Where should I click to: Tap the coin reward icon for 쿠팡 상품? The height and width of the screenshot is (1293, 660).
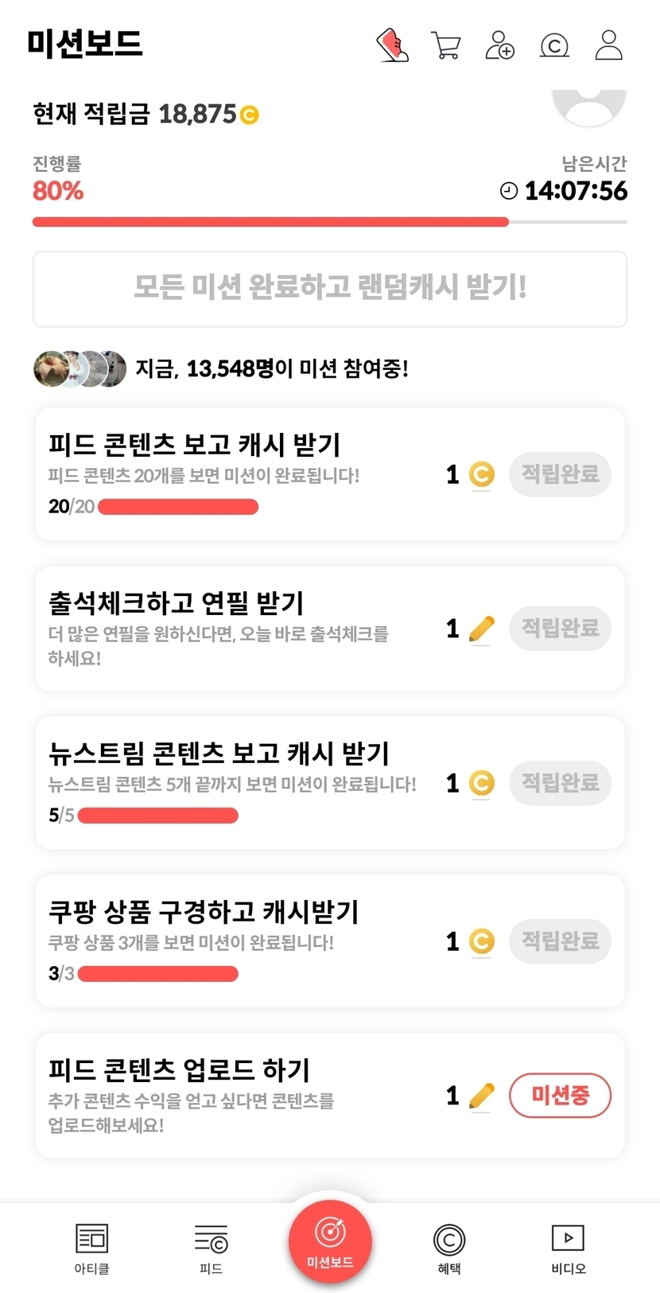pyautogui.click(x=481, y=941)
